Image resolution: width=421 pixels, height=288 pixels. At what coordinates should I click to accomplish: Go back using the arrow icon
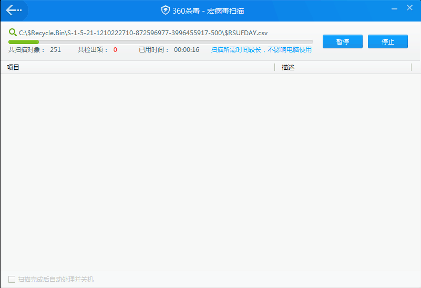click(x=14, y=10)
